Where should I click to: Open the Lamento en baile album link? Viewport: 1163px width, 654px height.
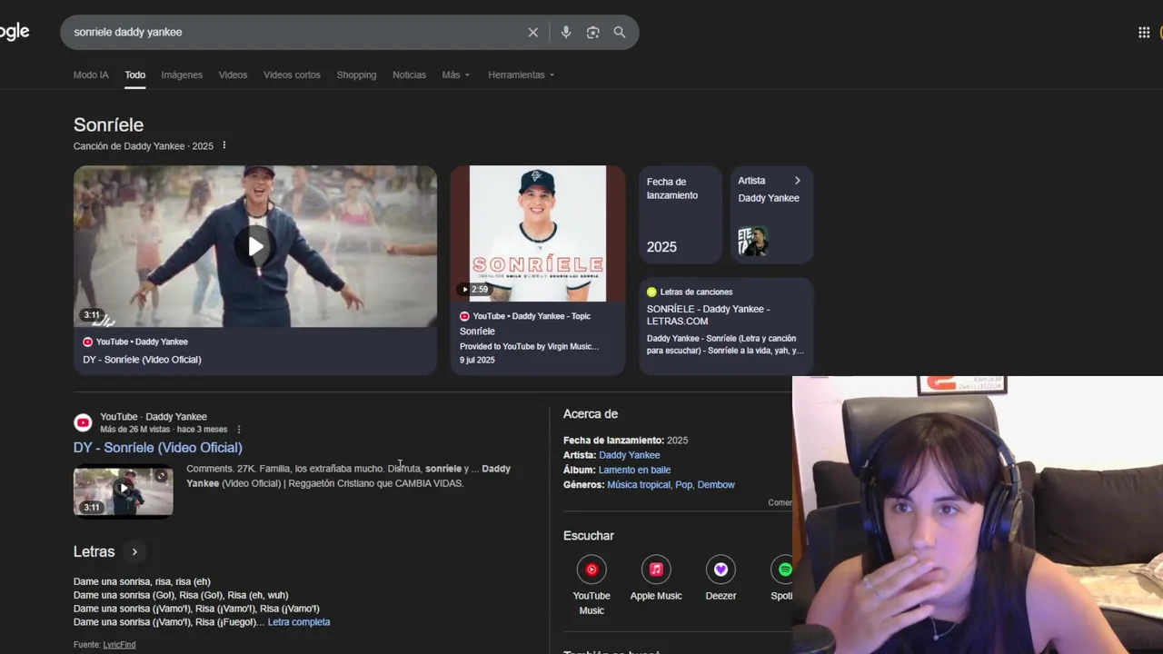pos(634,470)
